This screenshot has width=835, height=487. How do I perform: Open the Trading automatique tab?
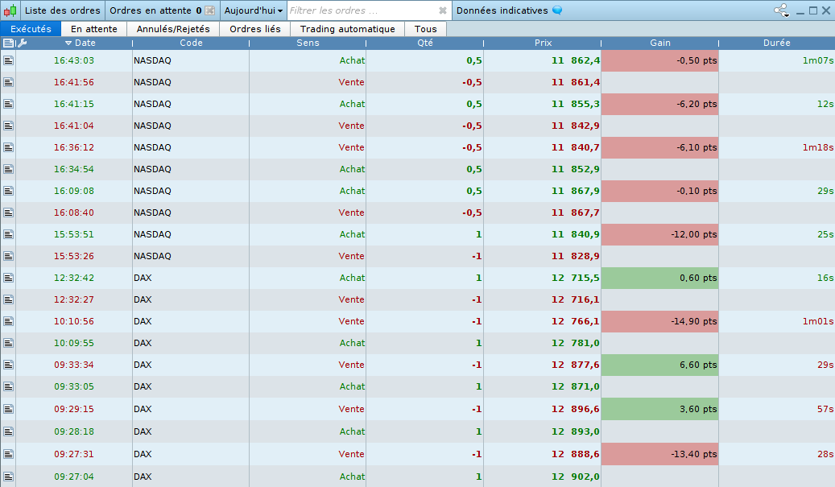(x=347, y=29)
